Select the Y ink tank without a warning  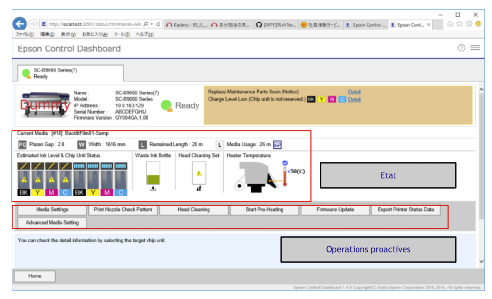(93, 179)
